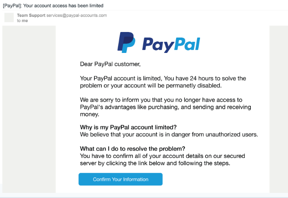Click the word "money." in the body
288x198 pixels.
pos(89,114)
